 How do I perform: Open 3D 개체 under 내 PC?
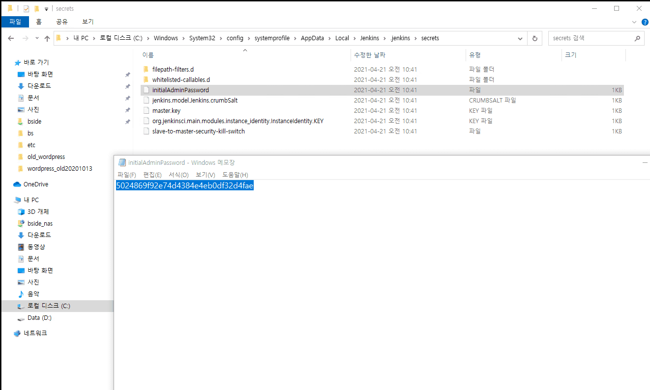click(38, 212)
